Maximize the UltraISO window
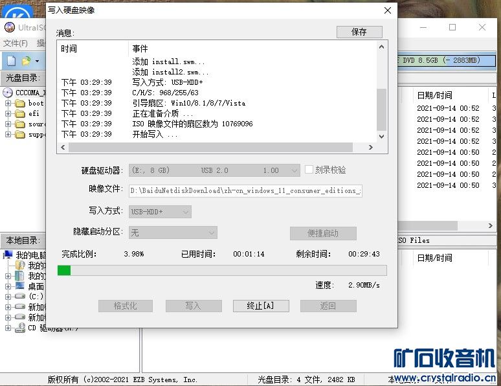Viewport: 501px width, 386px height. pos(452,27)
